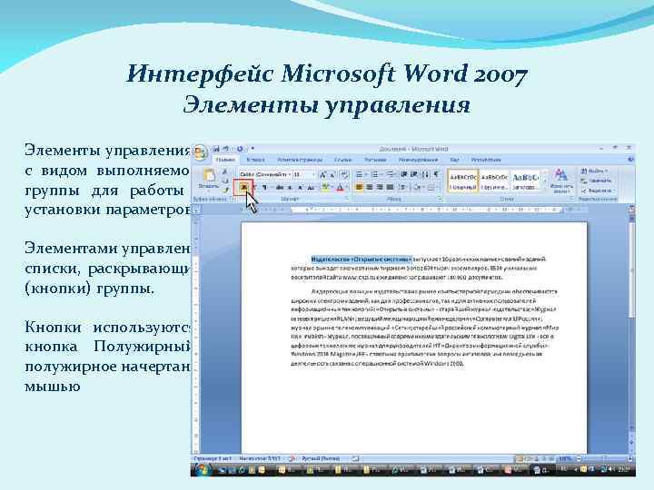The height and width of the screenshot is (490, 654).
Task: Open the Ссылки ribbon tab
Action: click(342, 160)
